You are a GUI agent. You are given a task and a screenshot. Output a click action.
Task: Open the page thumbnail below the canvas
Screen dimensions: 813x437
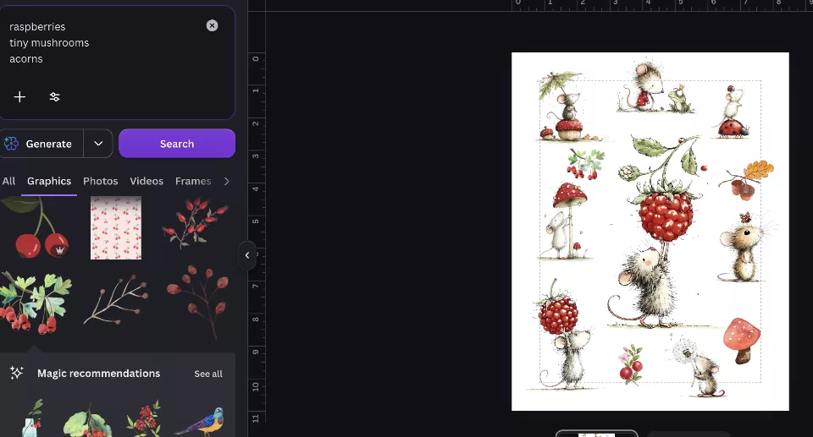pos(596,434)
